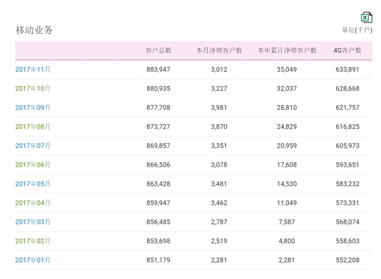The width and height of the screenshot is (381, 279).
Task: Select the 883,947 total customers cell
Action: [158, 70]
